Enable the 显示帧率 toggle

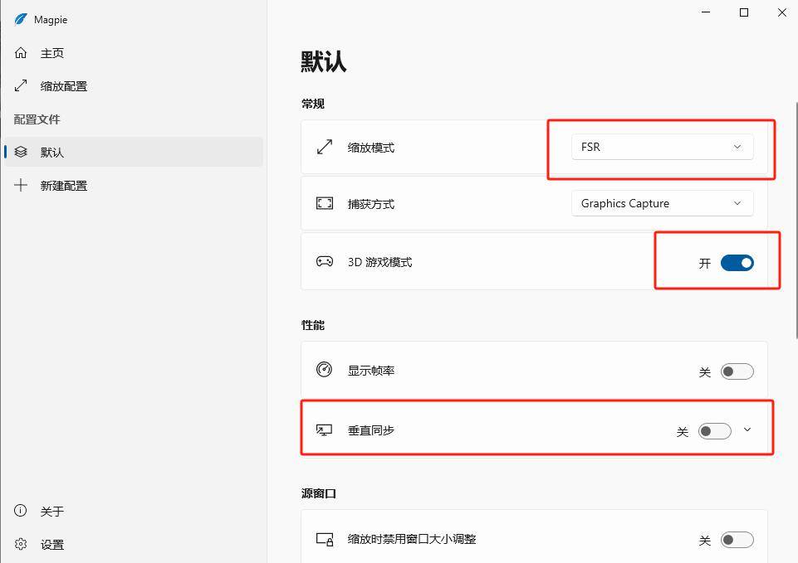point(737,371)
